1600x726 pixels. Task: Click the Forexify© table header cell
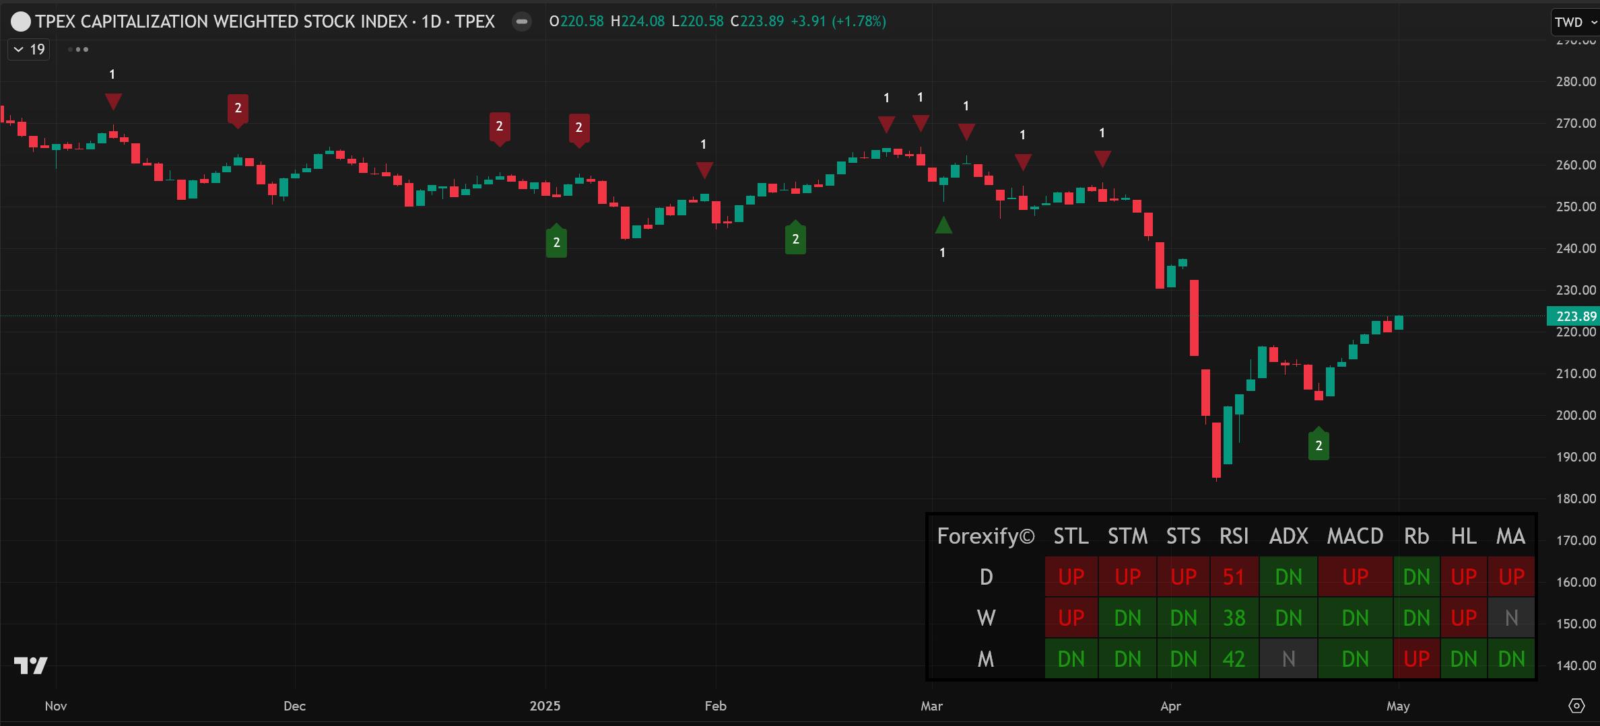click(x=986, y=536)
